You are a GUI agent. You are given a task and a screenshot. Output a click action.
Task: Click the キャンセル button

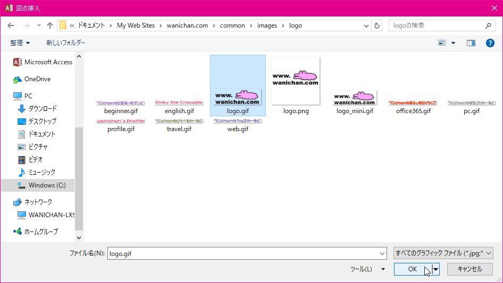(470, 269)
